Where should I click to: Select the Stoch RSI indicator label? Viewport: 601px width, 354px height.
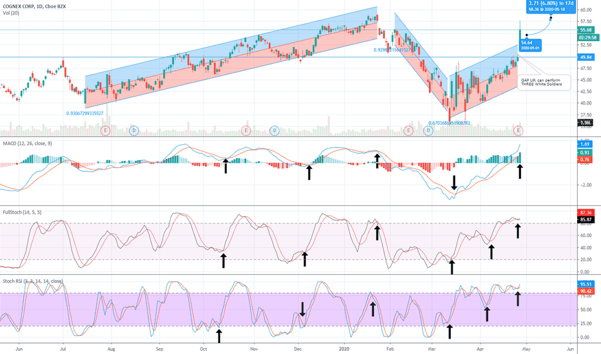[x=33, y=281]
